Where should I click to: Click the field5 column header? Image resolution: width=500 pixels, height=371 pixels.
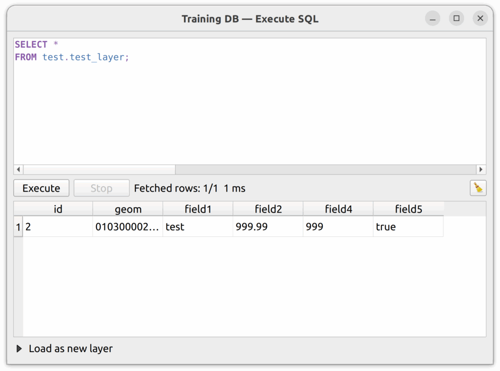408,209
